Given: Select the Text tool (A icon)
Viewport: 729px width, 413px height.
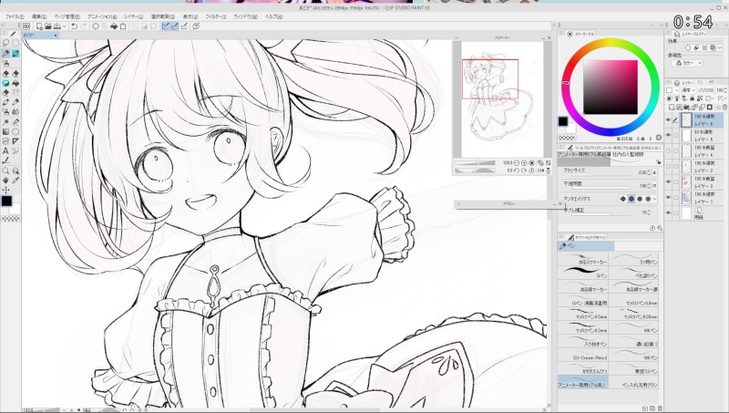Looking at the screenshot, I should coord(6,150).
